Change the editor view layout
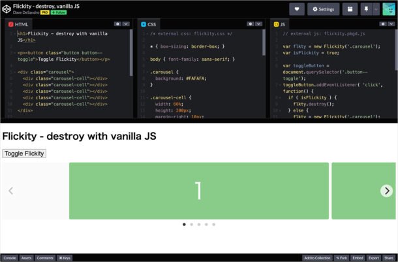The width and height of the screenshot is (398, 262). pos(350,9)
